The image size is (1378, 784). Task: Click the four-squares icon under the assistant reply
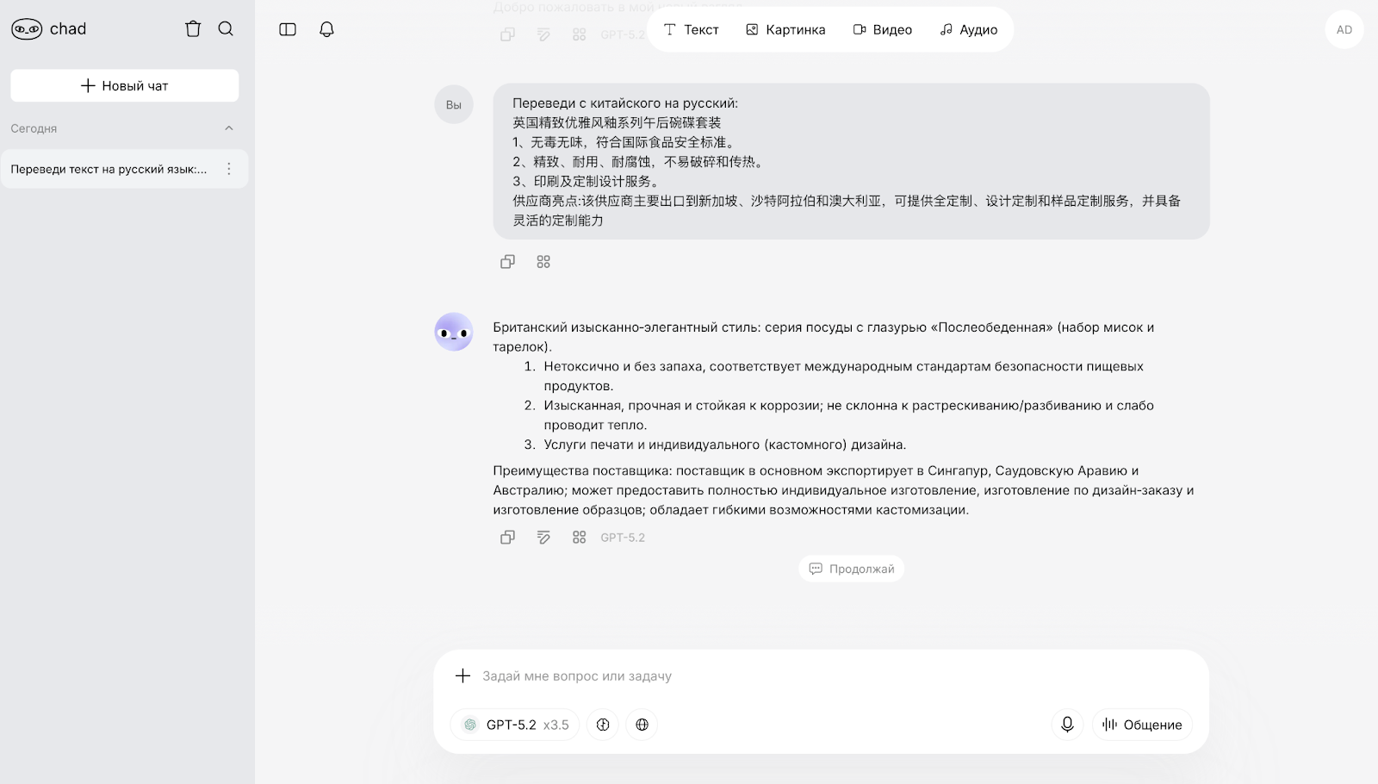tap(580, 538)
